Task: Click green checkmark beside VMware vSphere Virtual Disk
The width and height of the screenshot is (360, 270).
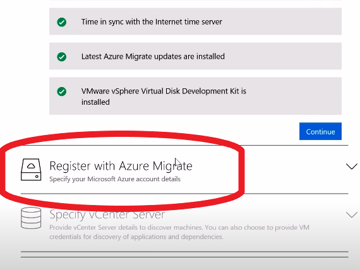Action: tap(61, 91)
